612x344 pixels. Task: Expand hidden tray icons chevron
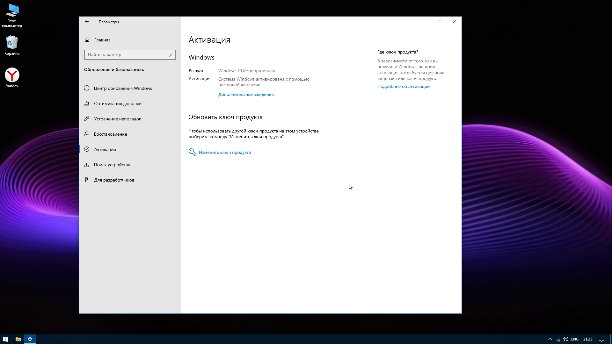pyautogui.click(x=550, y=339)
